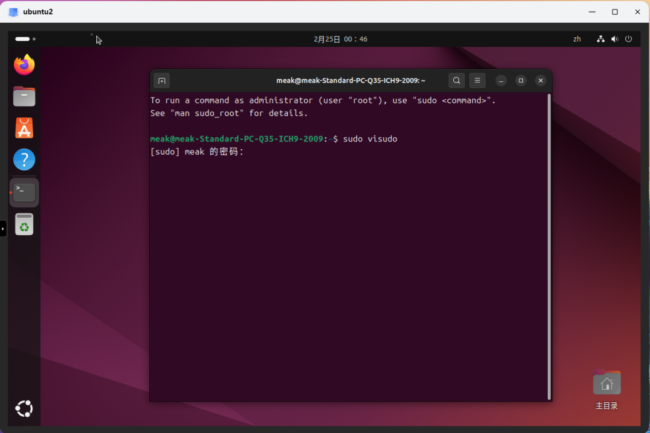This screenshot has width=650, height=433.
Task: Click the volume icon in system tray
Action: [614, 39]
